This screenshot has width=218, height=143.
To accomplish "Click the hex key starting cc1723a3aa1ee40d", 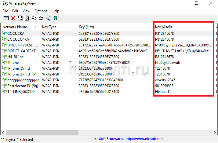I will click(x=115, y=45).
